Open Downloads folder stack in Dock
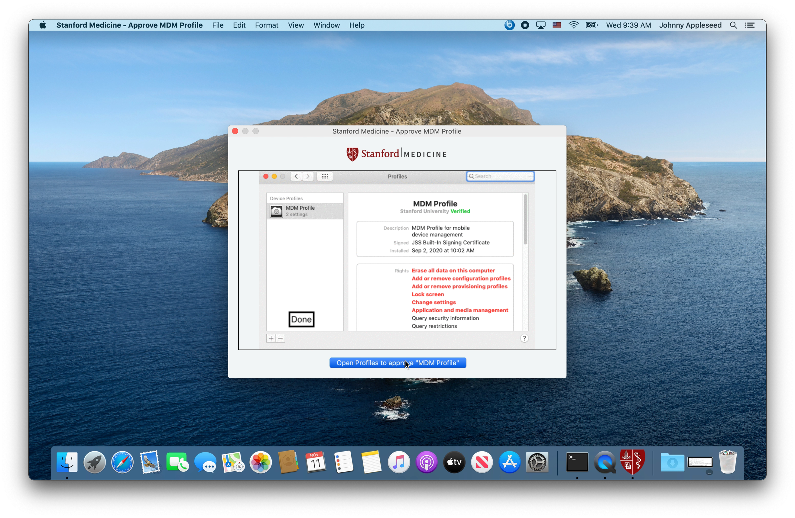The image size is (795, 518). tap(672, 462)
